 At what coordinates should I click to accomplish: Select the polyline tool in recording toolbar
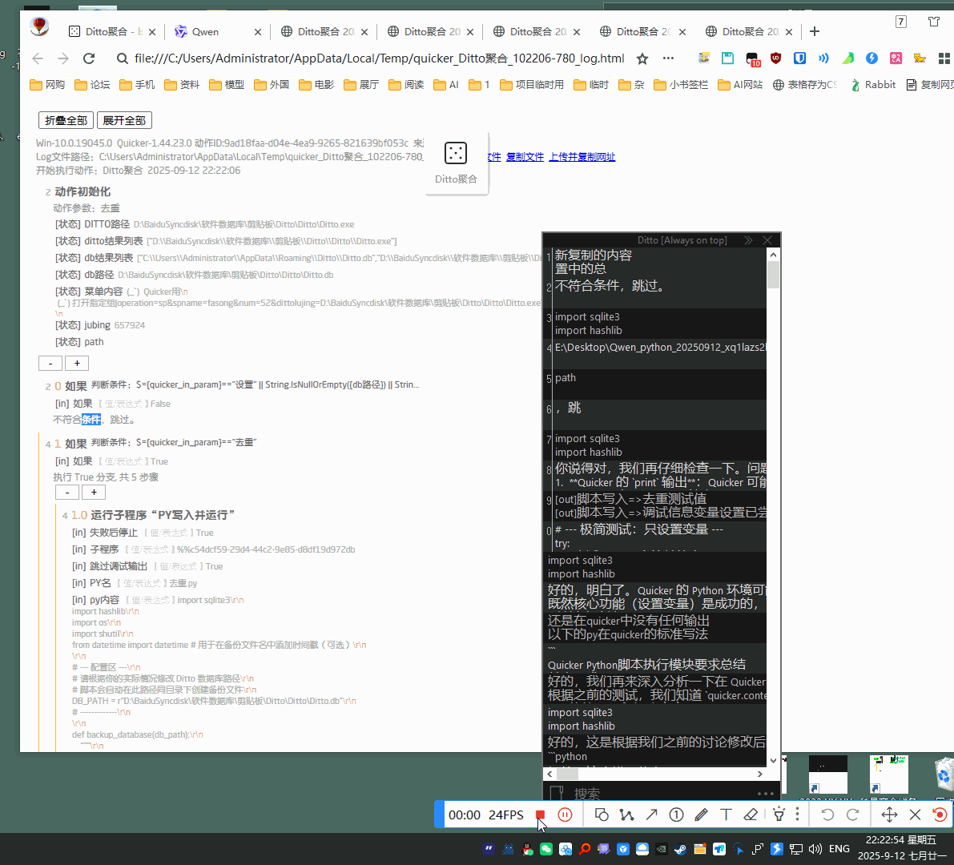point(626,815)
